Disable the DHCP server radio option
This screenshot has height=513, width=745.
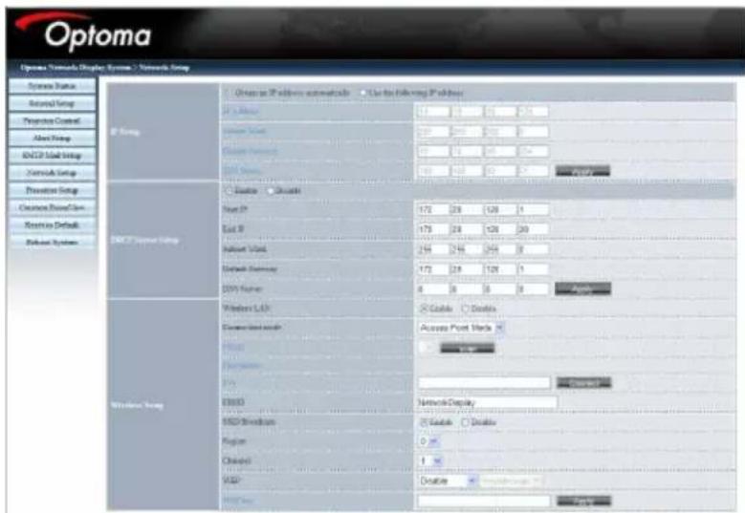[271, 191]
